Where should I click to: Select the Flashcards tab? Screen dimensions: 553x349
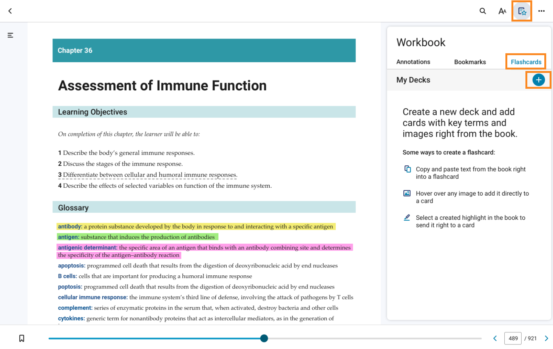[x=526, y=62]
